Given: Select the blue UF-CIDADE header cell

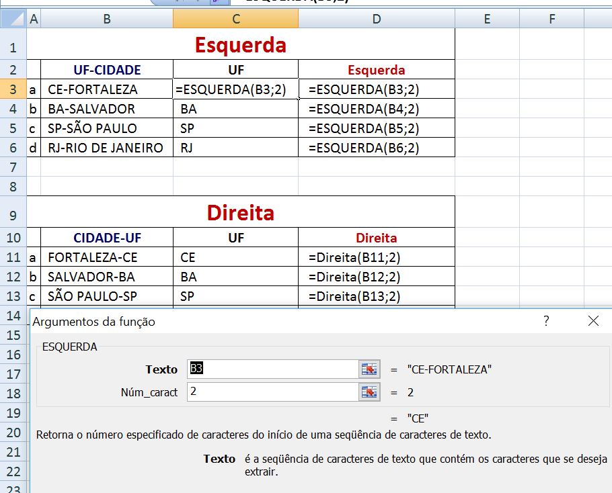Looking at the screenshot, I should (x=106, y=69).
